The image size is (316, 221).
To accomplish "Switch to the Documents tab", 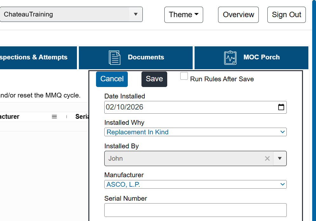I will point(136,58).
